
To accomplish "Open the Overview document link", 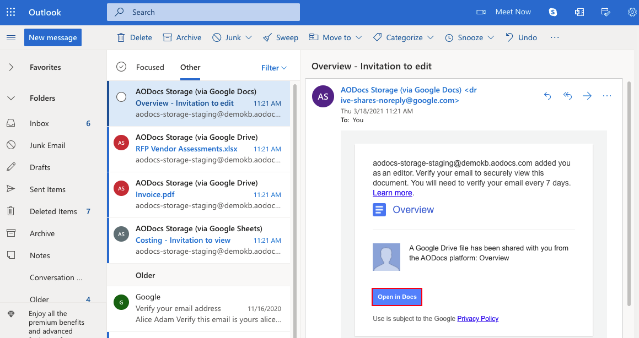I will pyautogui.click(x=414, y=210).
